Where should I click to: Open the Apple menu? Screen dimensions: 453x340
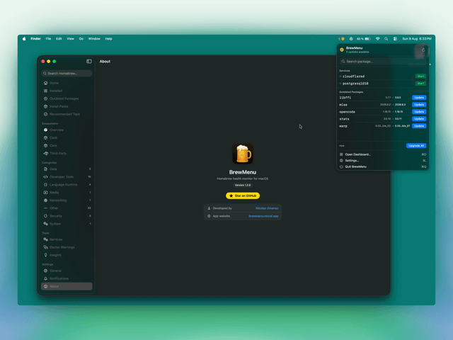24,39
